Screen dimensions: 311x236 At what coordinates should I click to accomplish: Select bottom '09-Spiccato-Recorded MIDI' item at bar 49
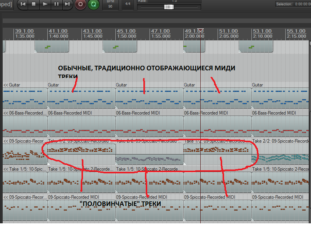(x=218, y=210)
